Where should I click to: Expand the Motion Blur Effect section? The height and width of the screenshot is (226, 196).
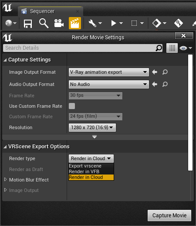point(5,180)
